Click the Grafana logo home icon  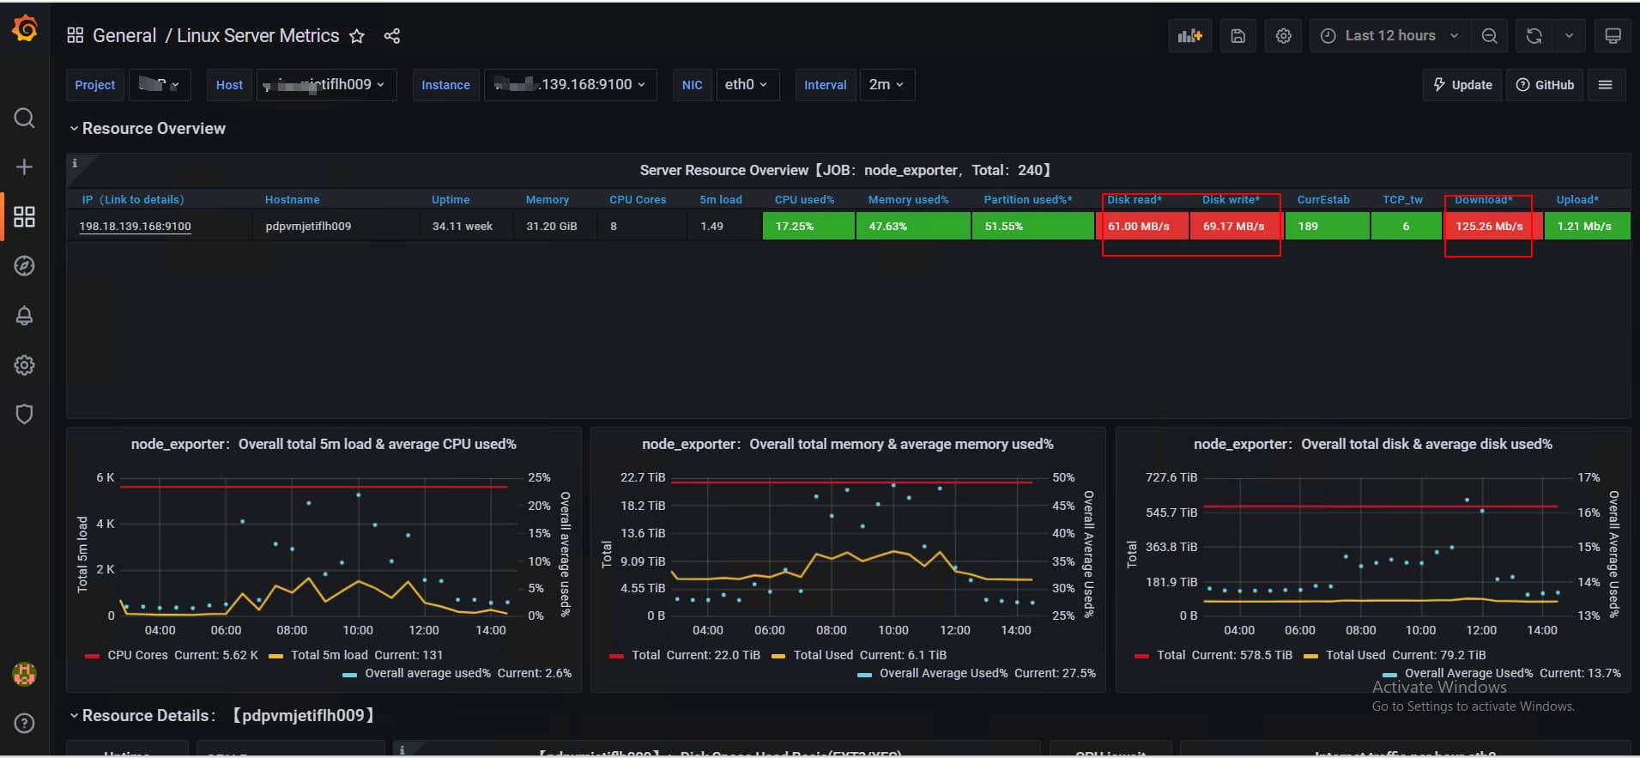pyautogui.click(x=24, y=29)
